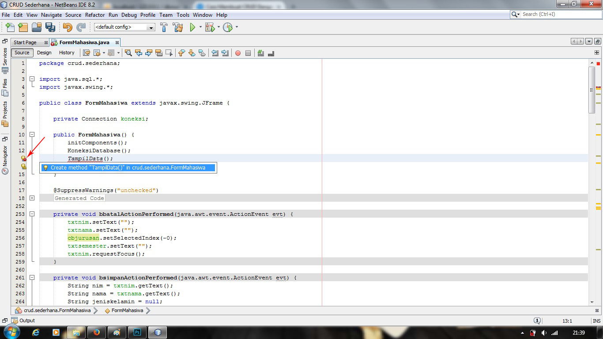Click the Find Selection magnifier icon
The width and height of the screenshot is (603, 339).
(x=128, y=53)
